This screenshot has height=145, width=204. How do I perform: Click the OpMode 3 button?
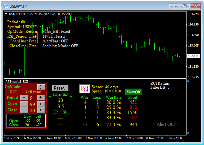pos(41,87)
